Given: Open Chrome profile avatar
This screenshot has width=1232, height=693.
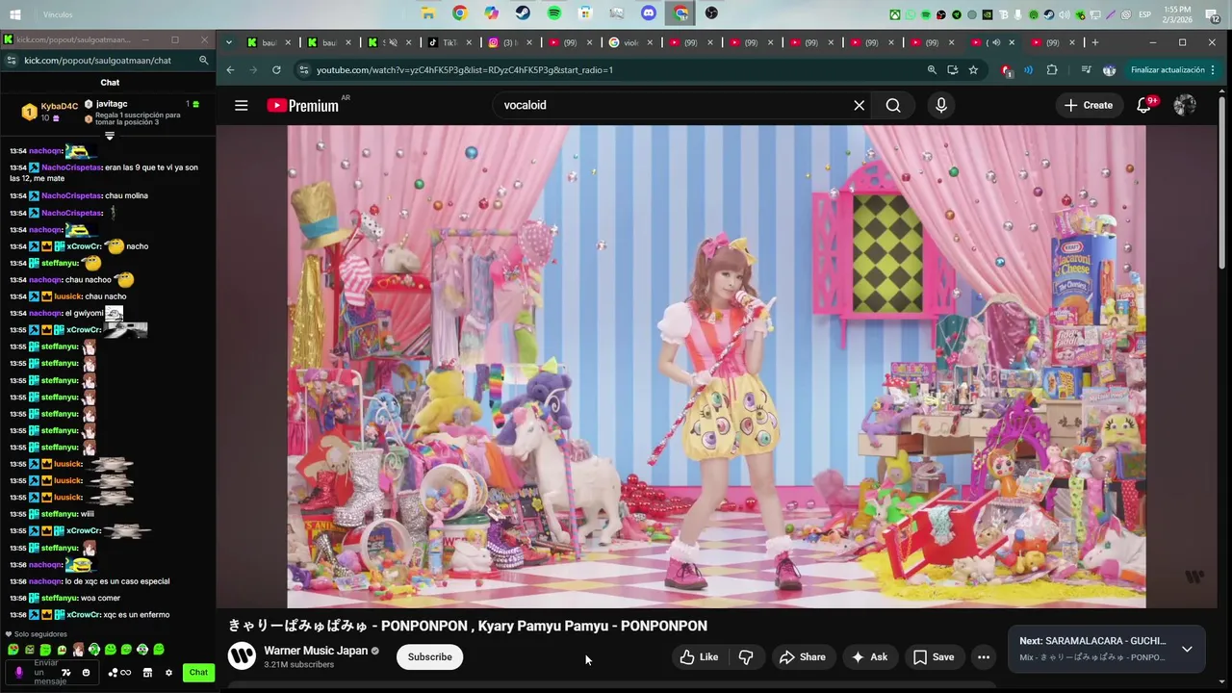Looking at the screenshot, I should coord(1109,70).
